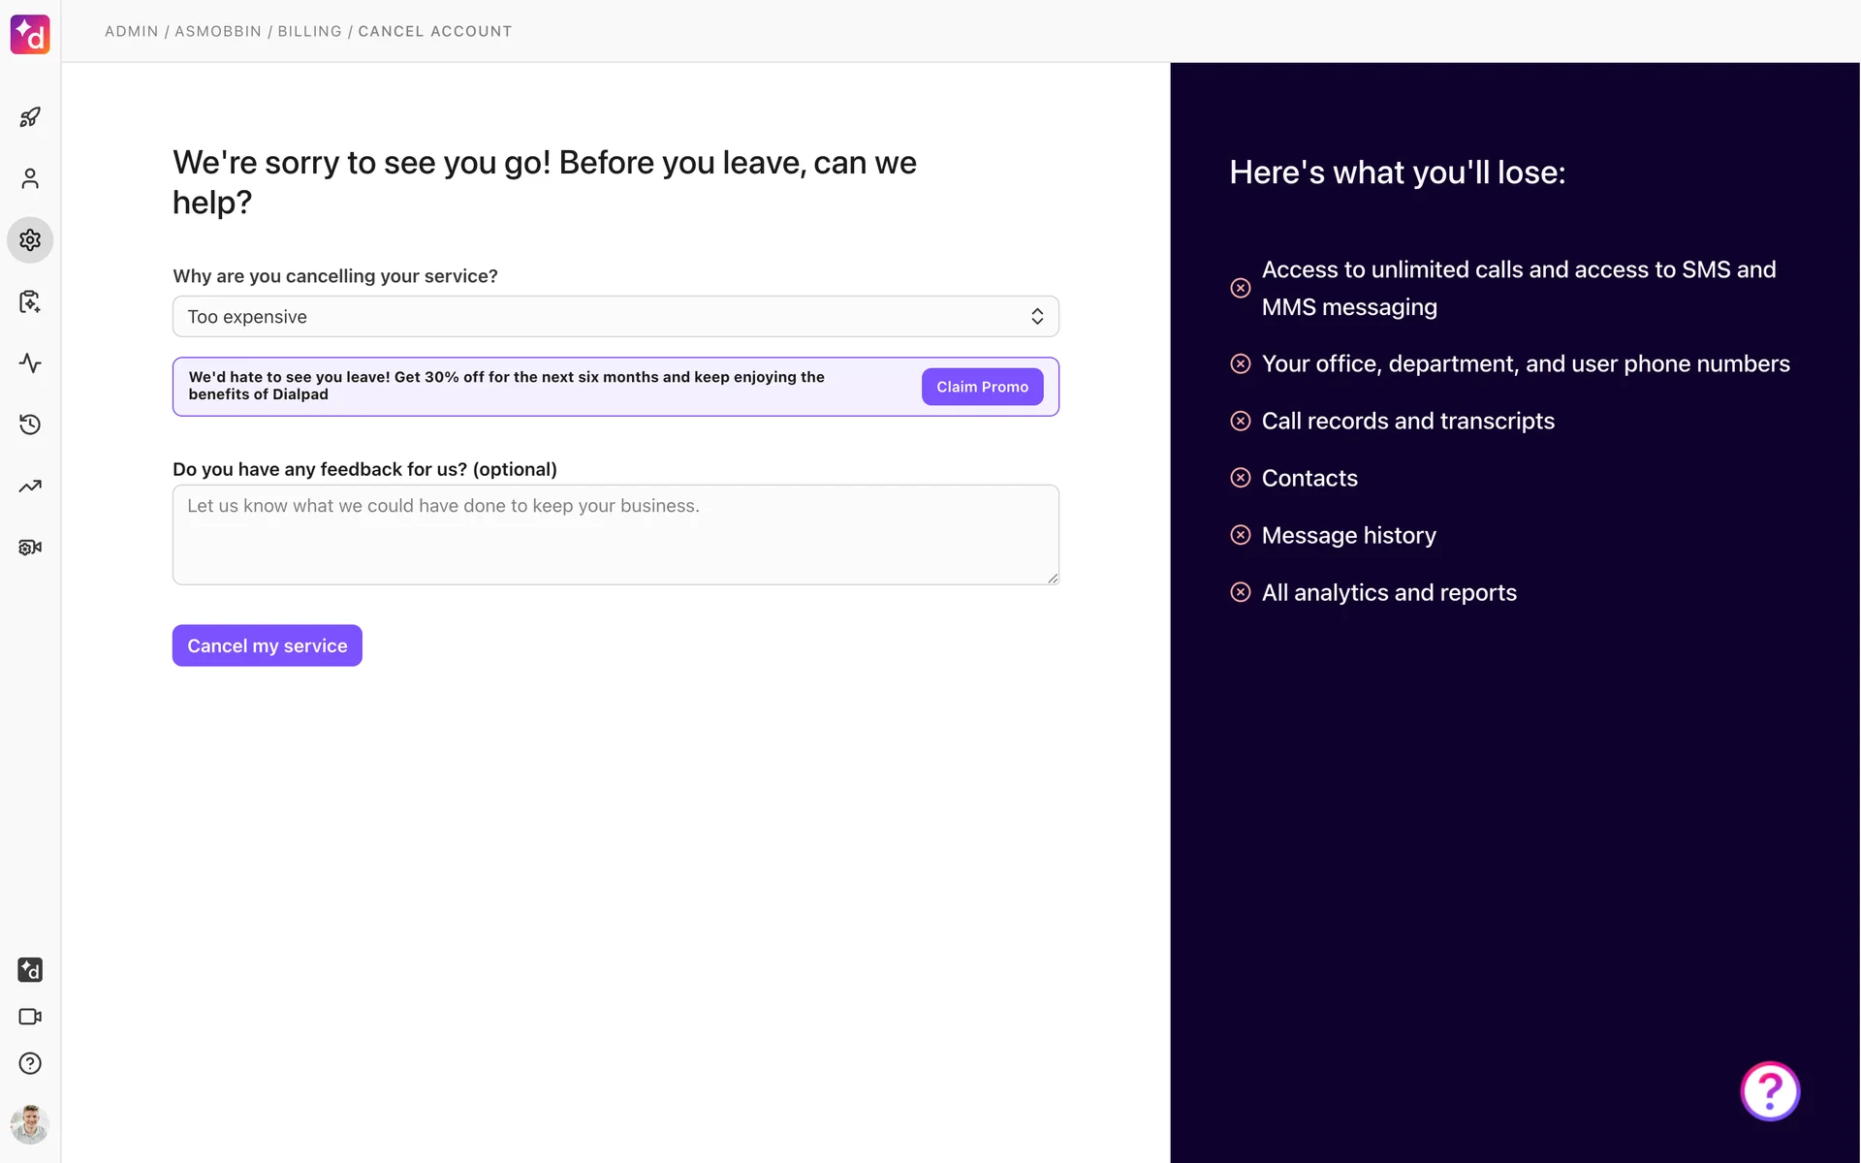This screenshot has width=1861, height=1163.
Task: Open the AI clipboard sidebar icon
Action: pos(30,301)
